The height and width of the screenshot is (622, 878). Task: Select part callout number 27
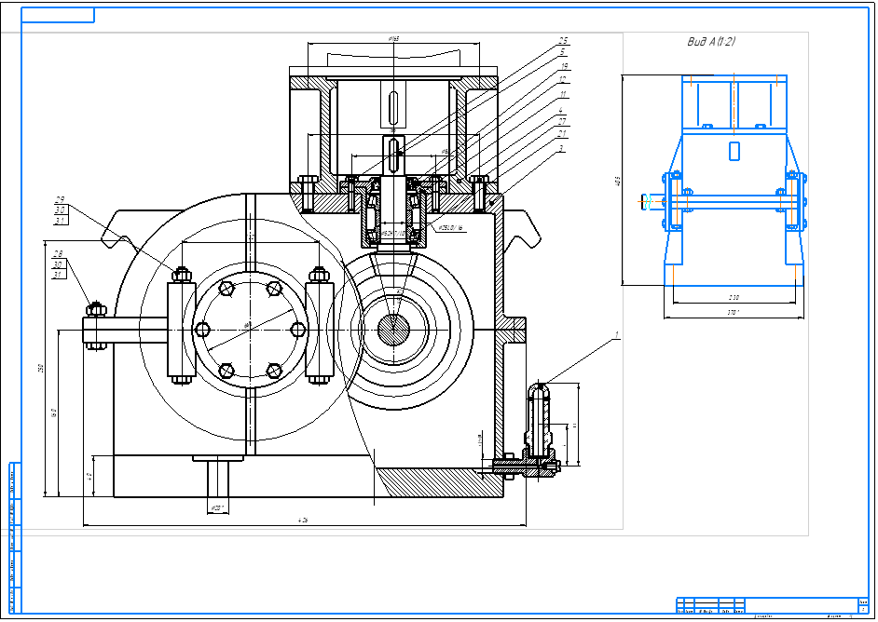coord(562,121)
